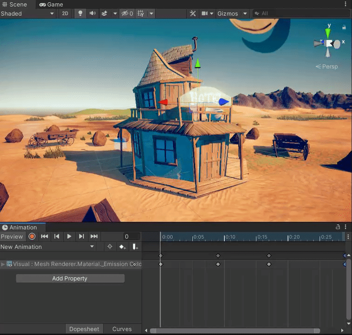Switch to the Curves tab

tap(122, 329)
